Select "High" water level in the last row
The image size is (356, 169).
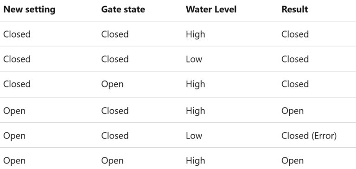[x=196, y=161]
